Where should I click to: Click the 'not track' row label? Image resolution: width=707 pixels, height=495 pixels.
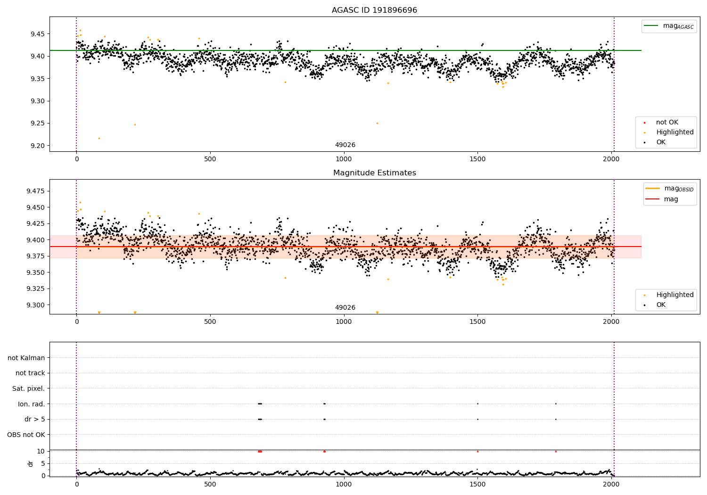coord(30,373)
